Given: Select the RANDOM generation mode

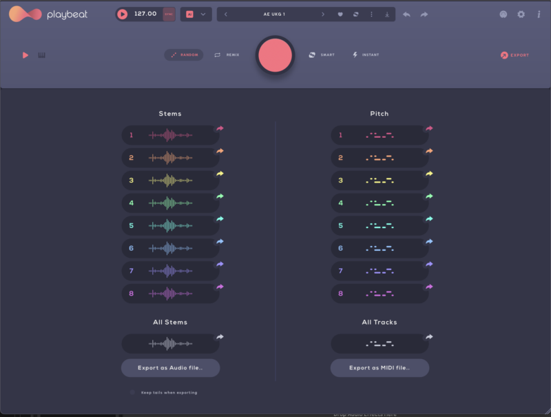Looking at the screenshot, I should pos(183,54).
